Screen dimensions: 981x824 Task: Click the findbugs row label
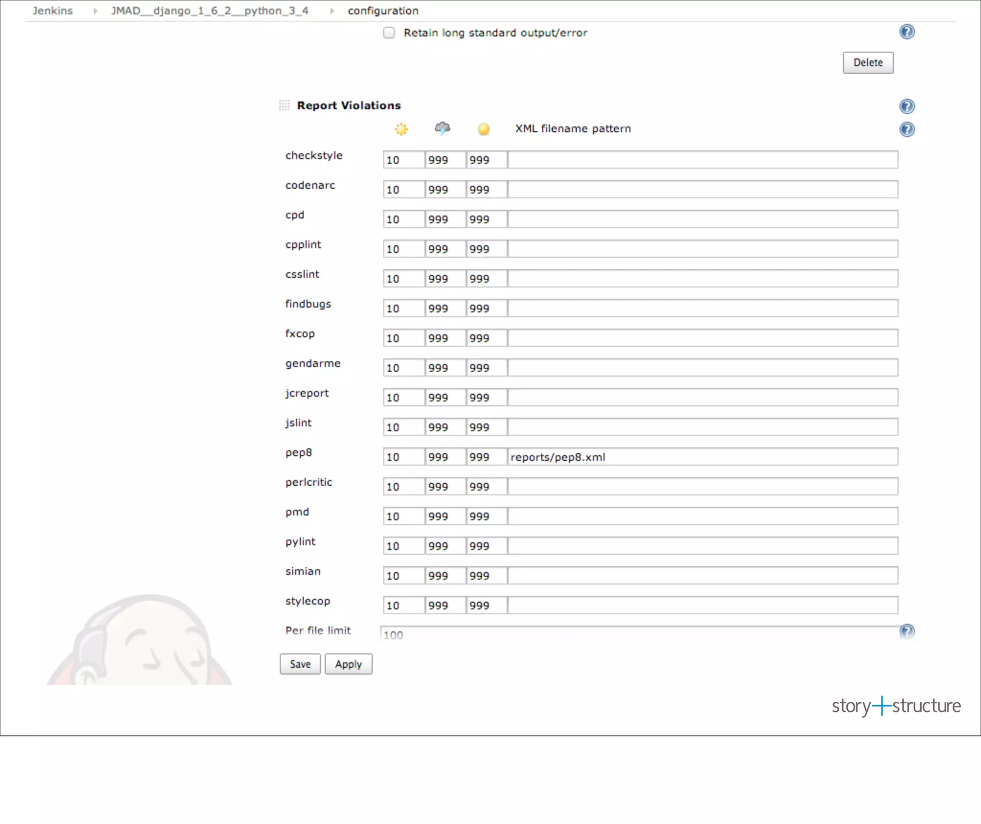click(308, 304)
